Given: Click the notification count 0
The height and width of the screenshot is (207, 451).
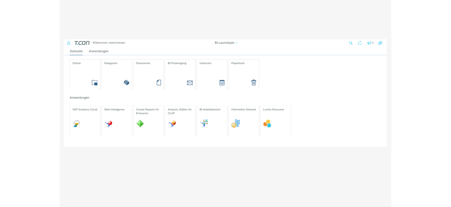Looking at the screenshot, I should tap(373, 43).
